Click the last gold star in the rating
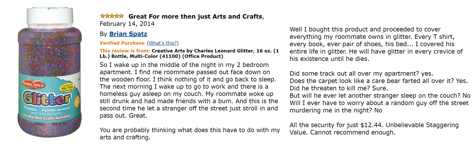The image size is (476, 150). (x=121, y=16)
